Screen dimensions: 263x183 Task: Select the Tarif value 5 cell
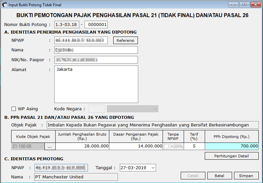point(194,146)
